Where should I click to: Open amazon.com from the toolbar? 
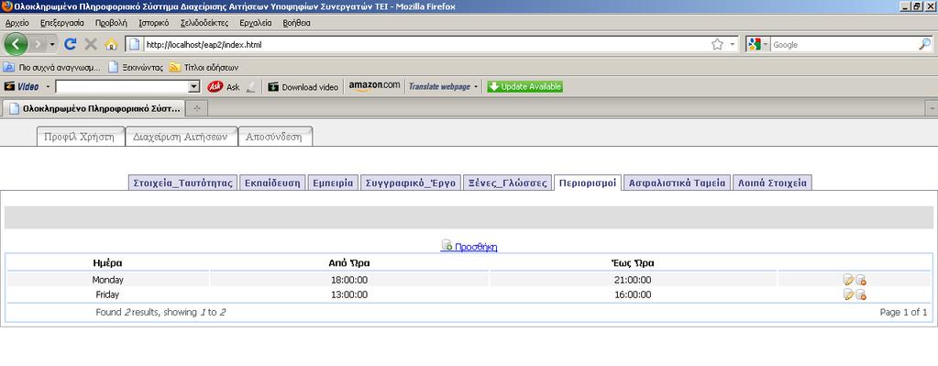coord(374,85)
